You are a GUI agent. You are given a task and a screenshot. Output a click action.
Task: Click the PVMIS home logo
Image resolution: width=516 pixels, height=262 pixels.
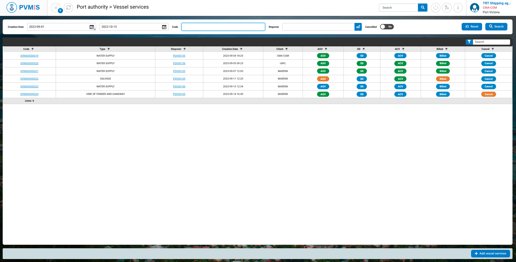(23, 8)
